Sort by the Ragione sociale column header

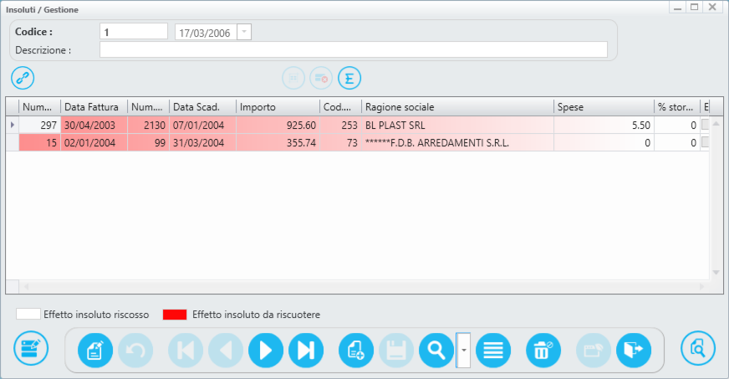click(457, 107)
